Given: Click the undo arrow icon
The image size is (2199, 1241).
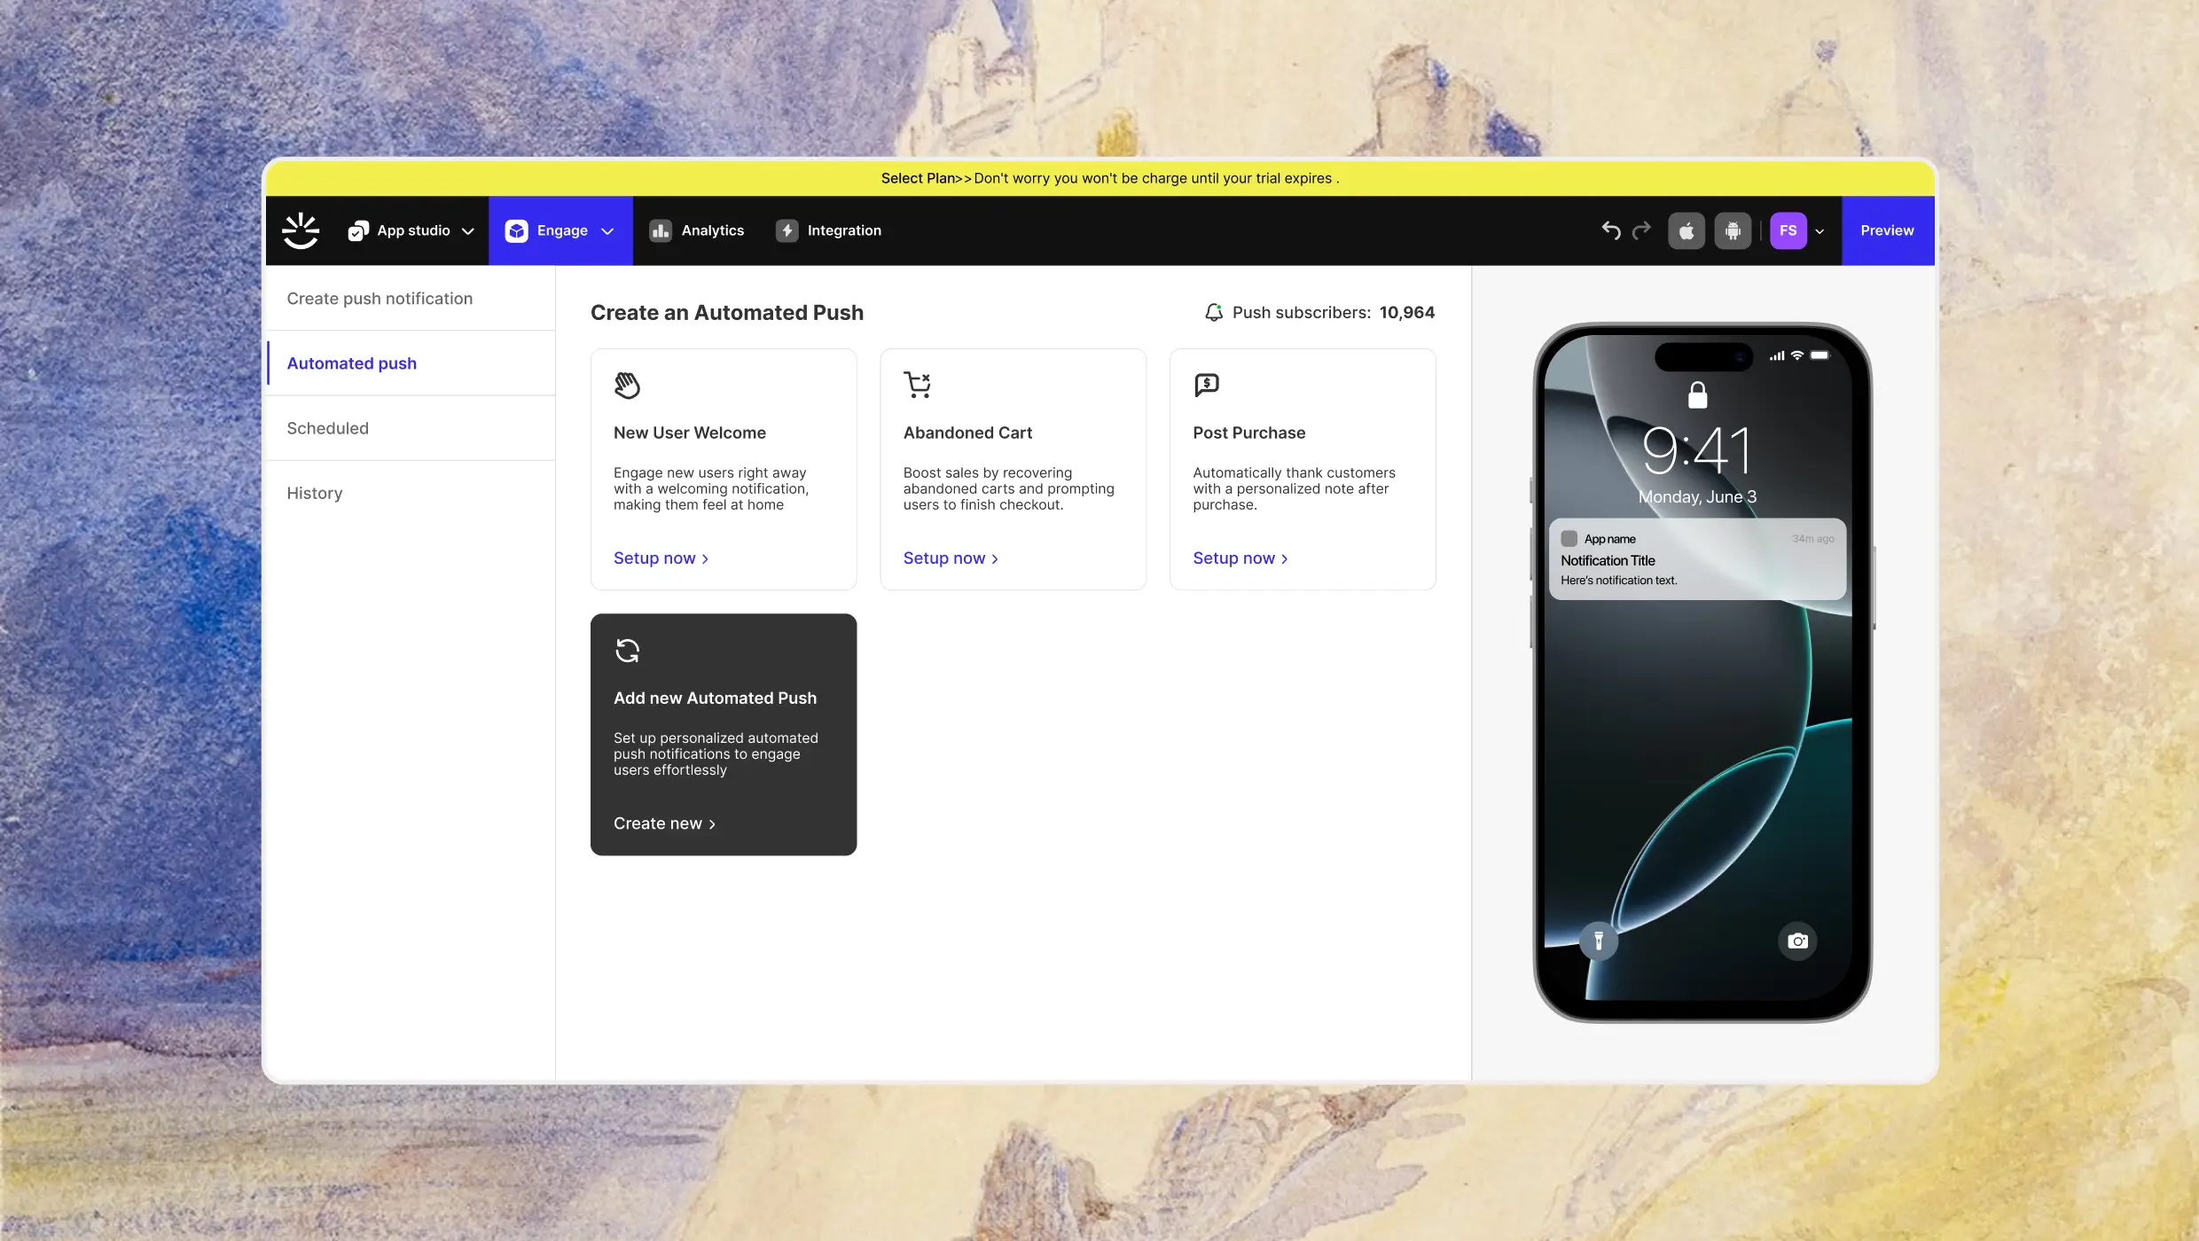Looking at the screenshot, I should [x=1611, y=230].
